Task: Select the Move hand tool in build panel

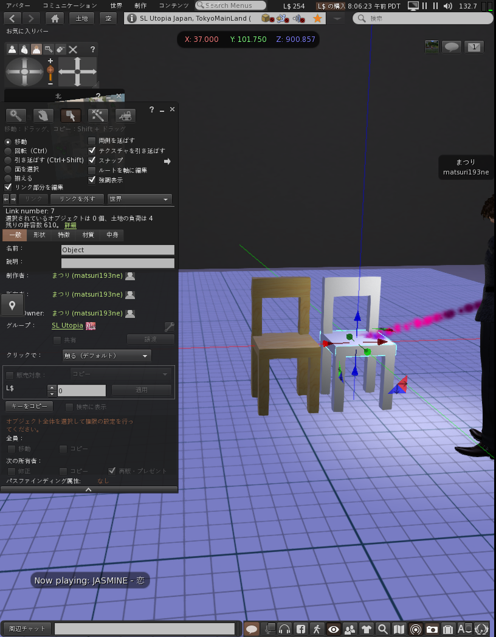Action: tap(43, 115)
